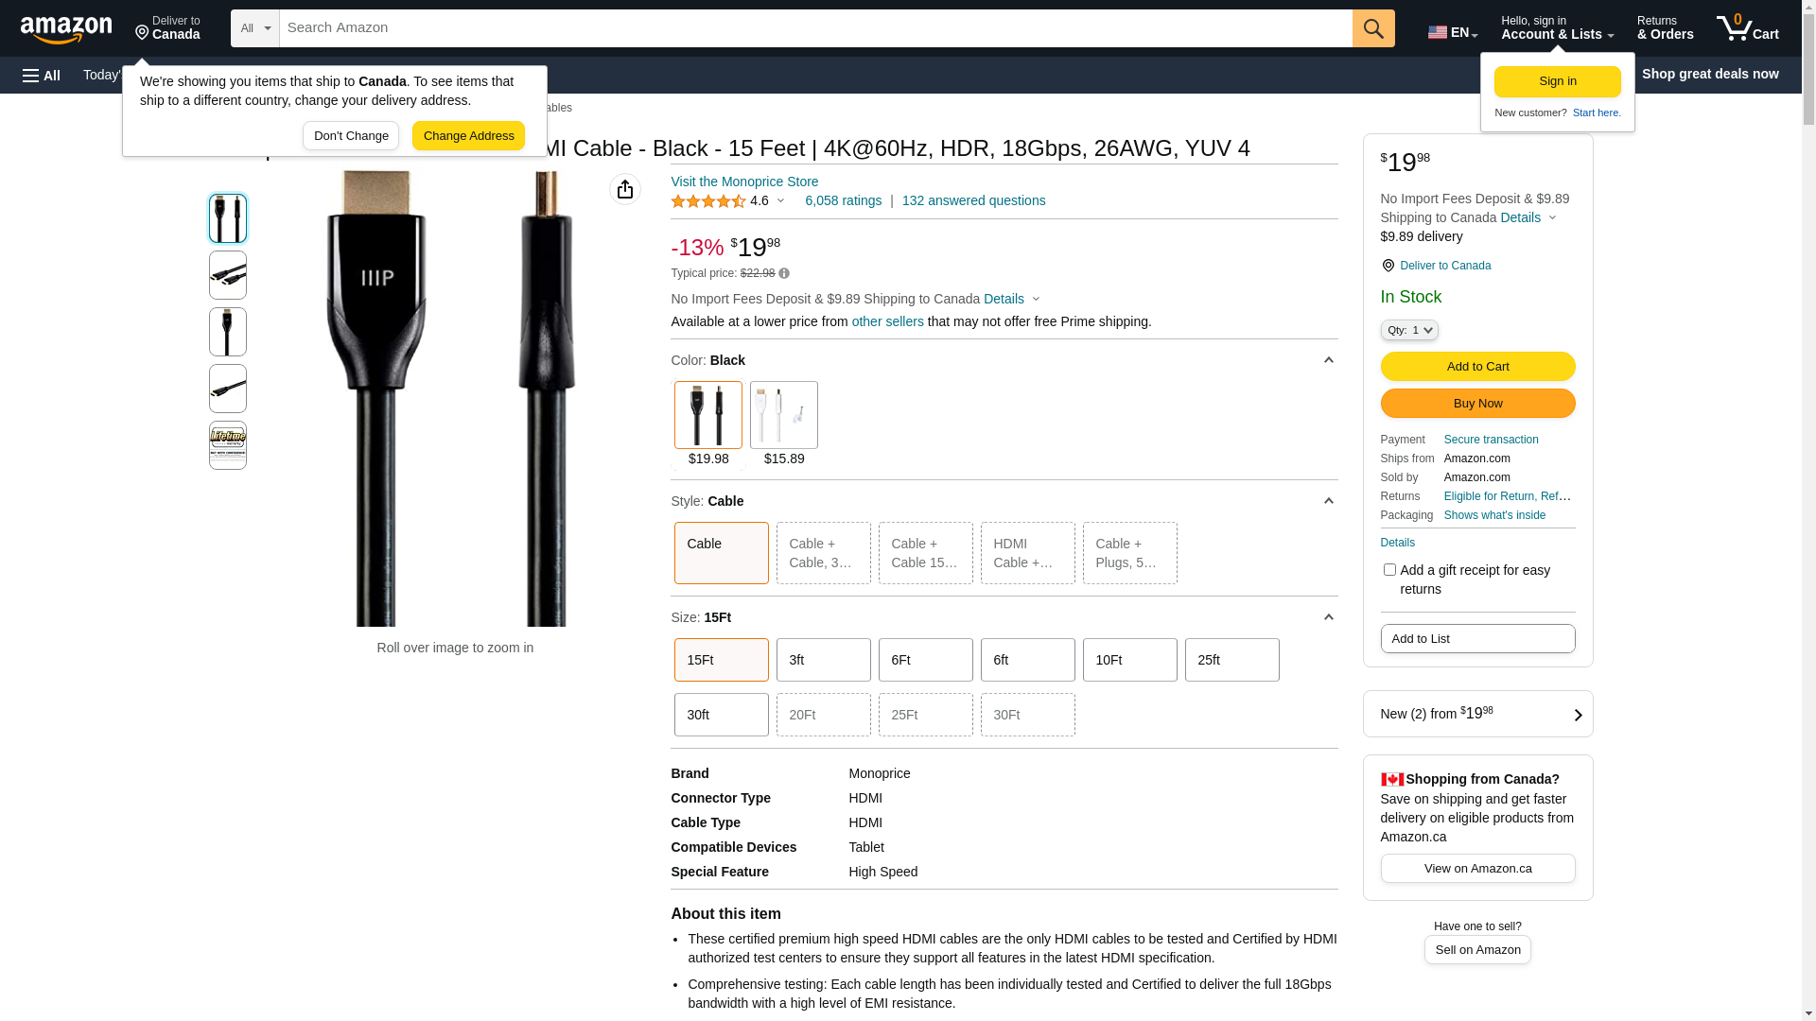Click the search magnifier button
This screenshot has width=1816, height=1021.
click(x=1373, y=28)
